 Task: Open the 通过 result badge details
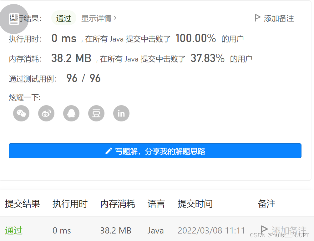(63, 18)
